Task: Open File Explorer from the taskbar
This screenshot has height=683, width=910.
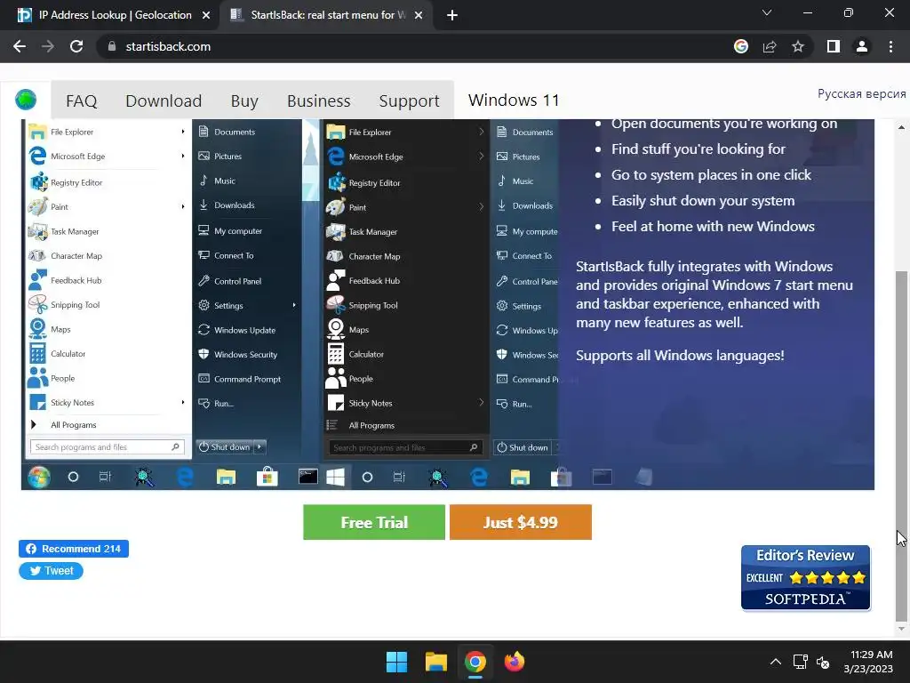Action: click(435, 662)
